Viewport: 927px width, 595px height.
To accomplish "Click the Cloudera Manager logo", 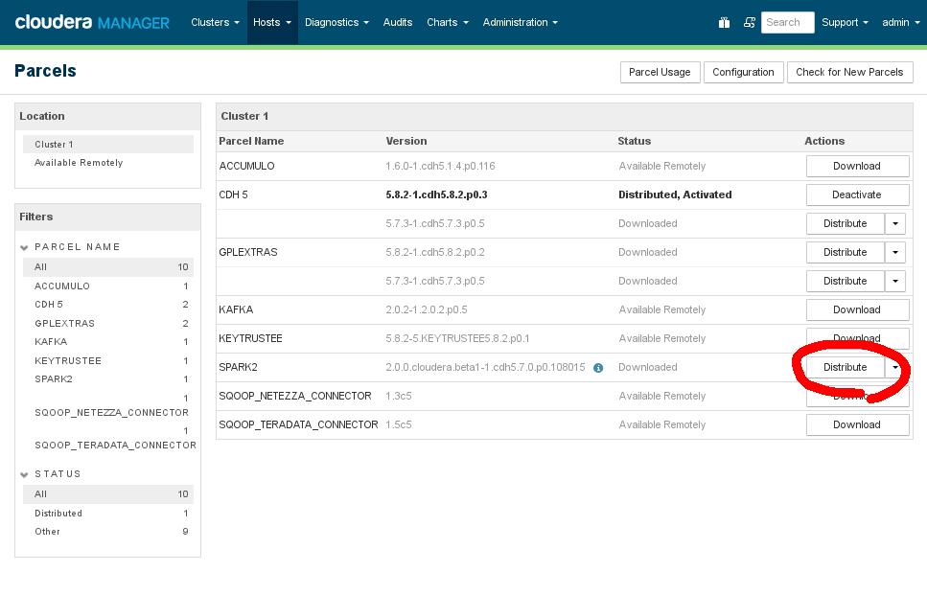I will coord(92,22).
